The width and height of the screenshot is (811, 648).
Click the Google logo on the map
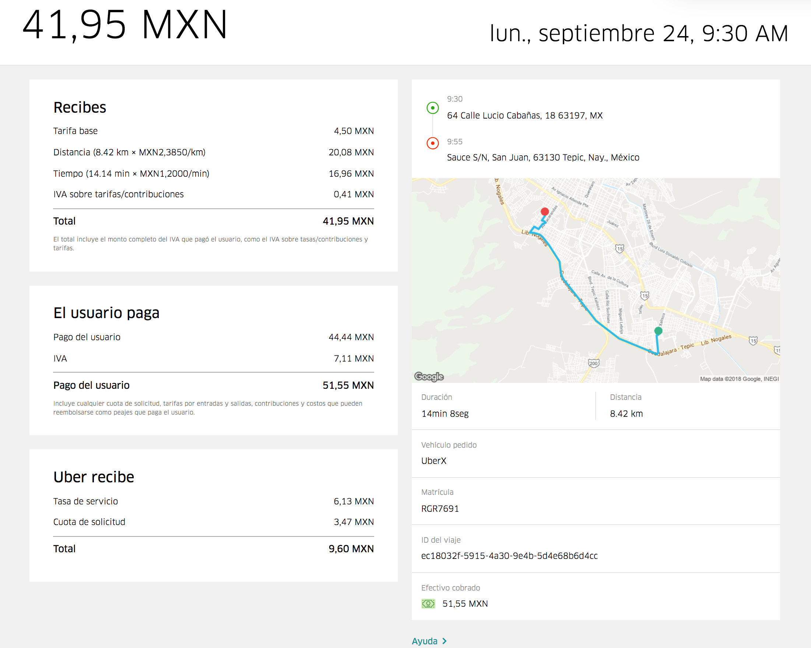tap(429, 376)
